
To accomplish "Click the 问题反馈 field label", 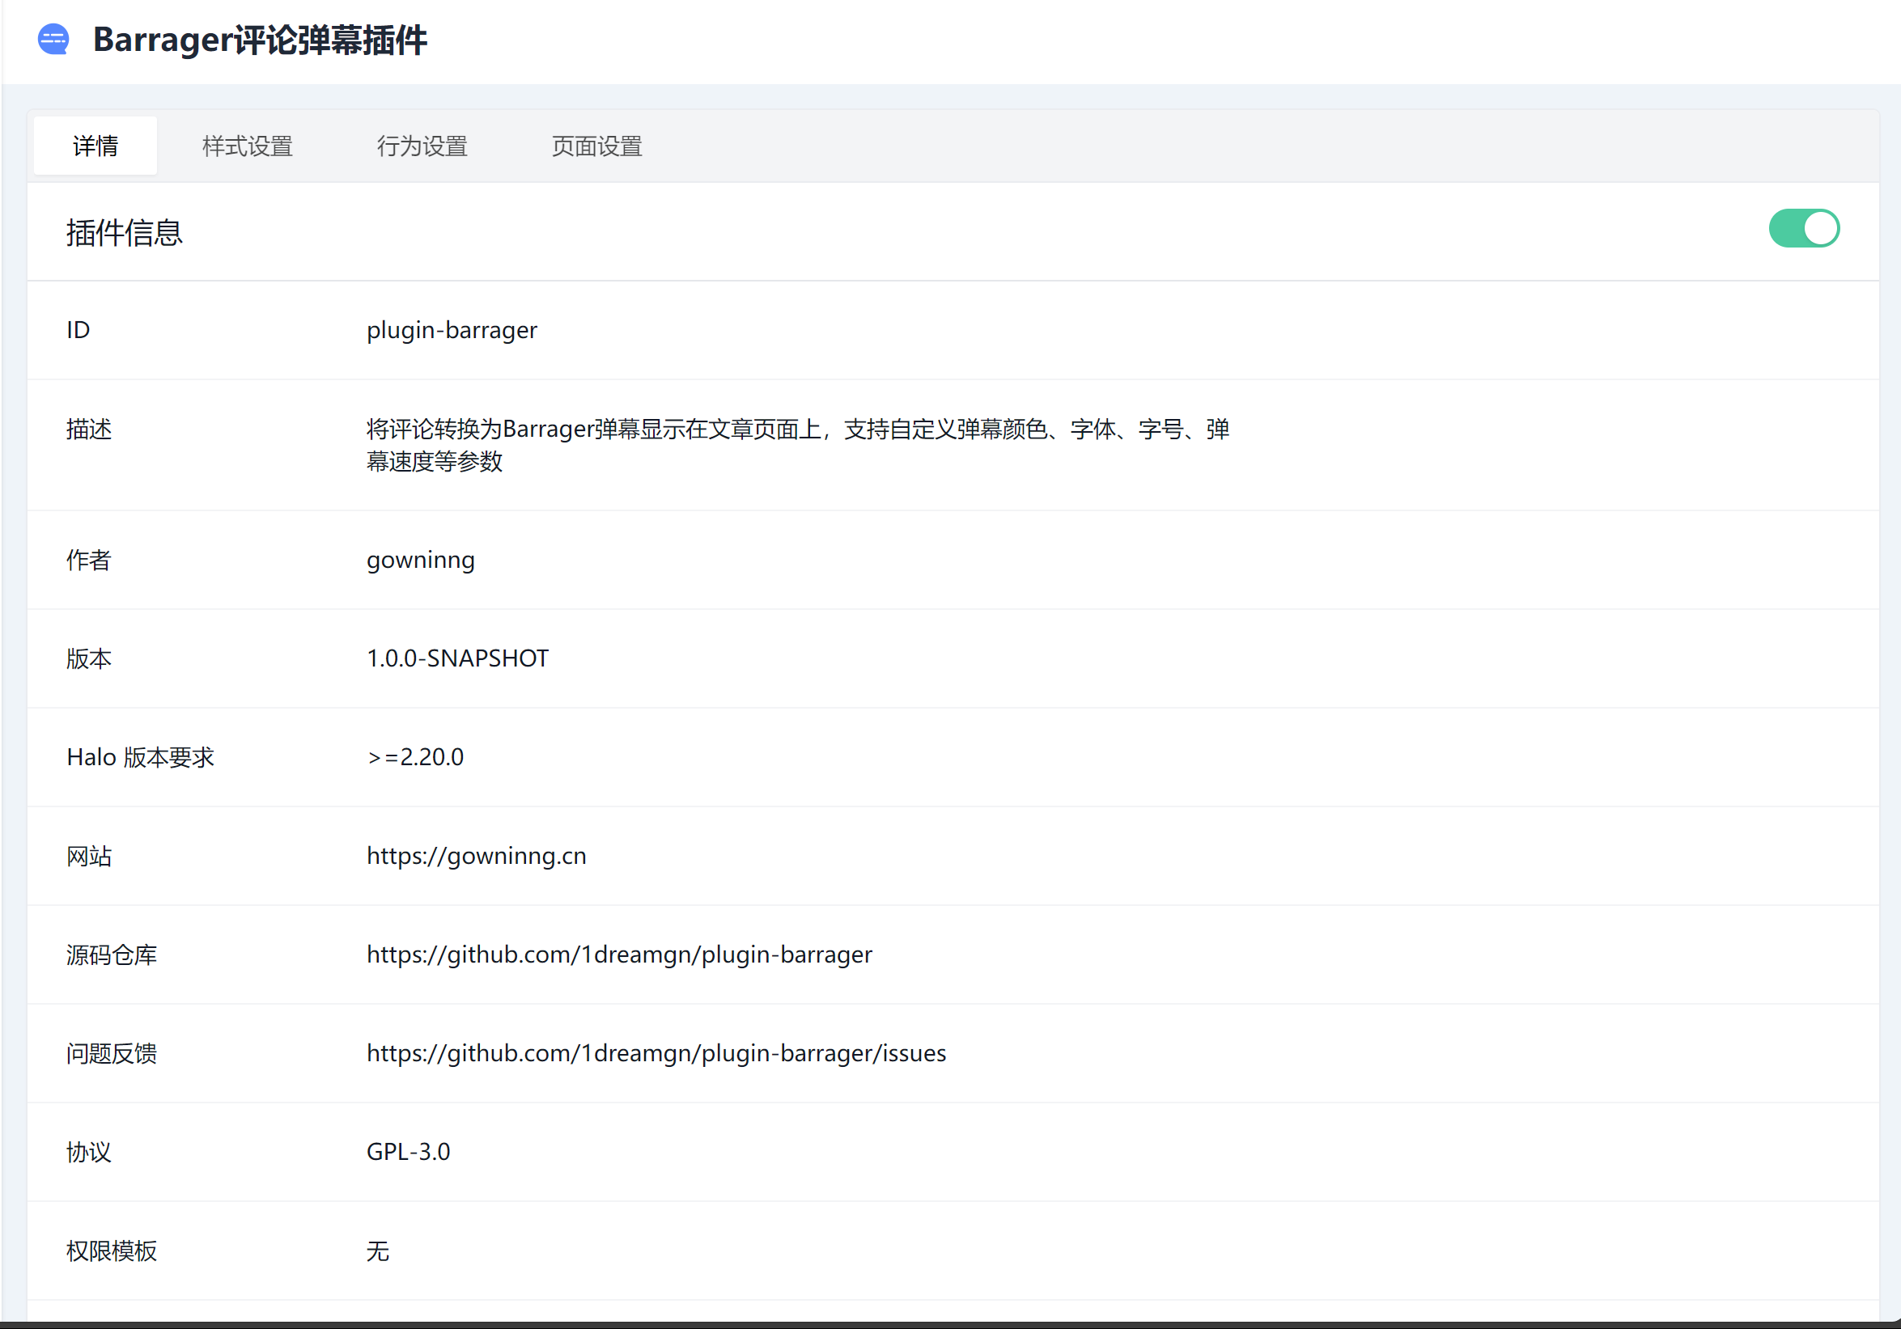I will pos(112,1052).
